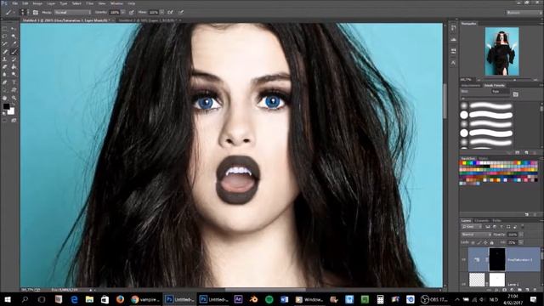Select the Pen tool
The height and width of the screenshot is (306, 544).
pyautogui.click(x=5, y=82)
